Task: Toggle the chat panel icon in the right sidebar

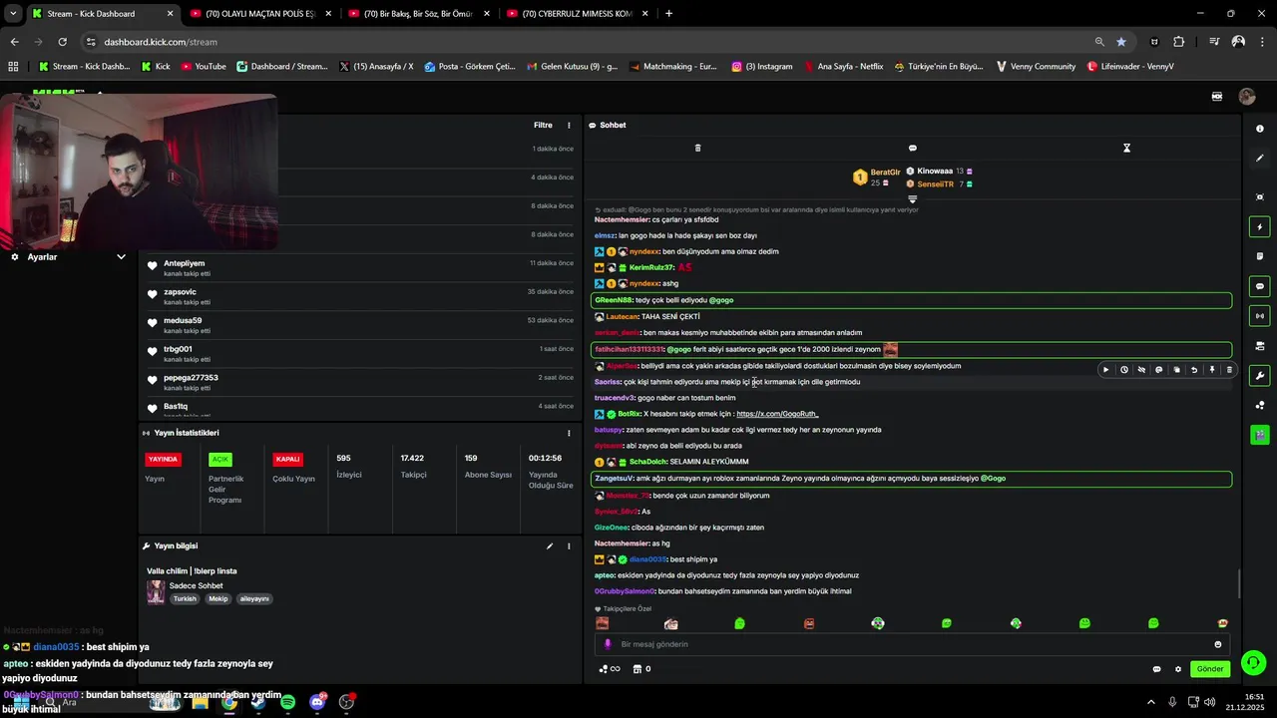Action: (1260, 286)
